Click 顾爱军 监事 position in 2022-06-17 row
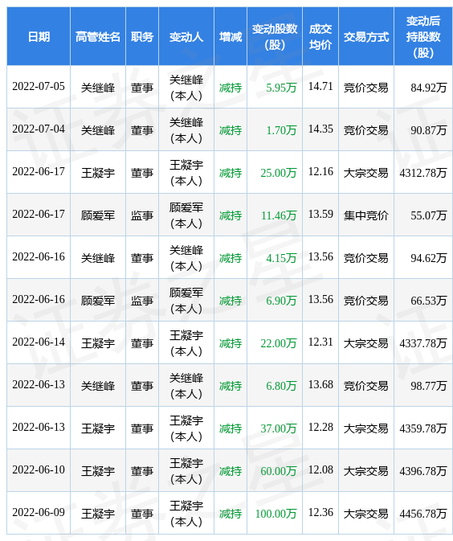Screen dimensions: 453x541 point(142,215)
